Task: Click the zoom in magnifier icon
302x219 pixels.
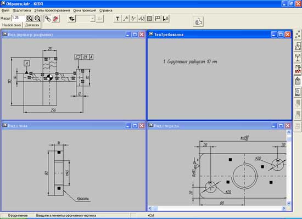Action: tap(30, 19)
